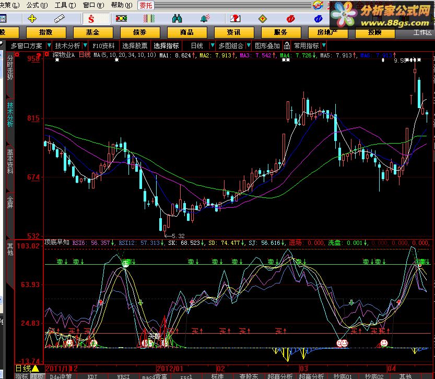Select the WRSI indicator tab
The width and height of the screenshot is (435, 379).
[123, 376]
